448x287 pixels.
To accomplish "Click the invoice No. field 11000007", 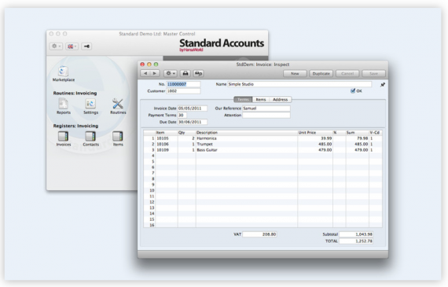I will (183, 84).
